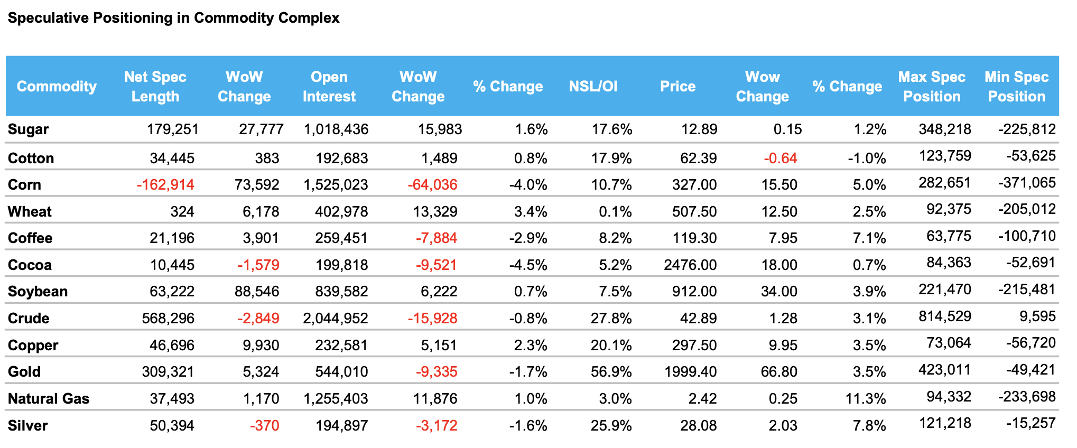Screen dimensions: 1077x448
Task: Select Gold's net spec length 309,321
Action: 168,372
